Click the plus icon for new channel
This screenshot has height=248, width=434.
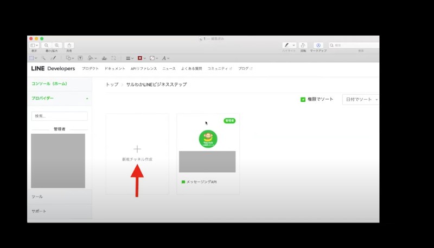[x=137, y=149]
